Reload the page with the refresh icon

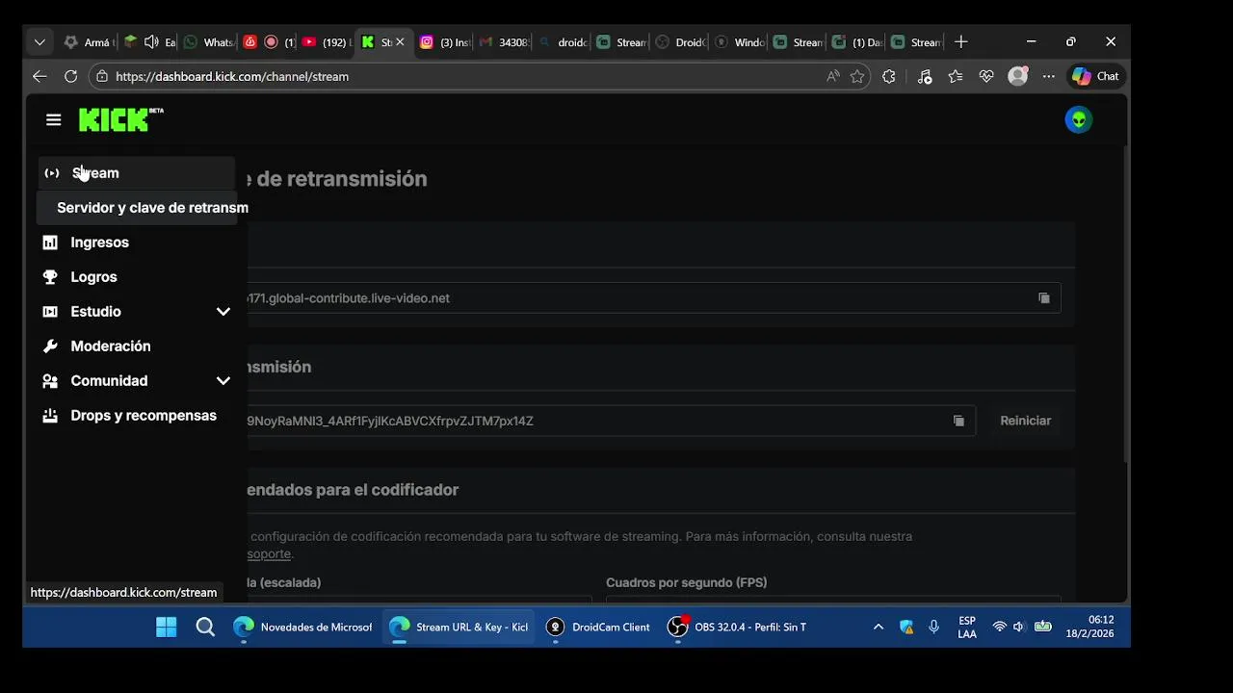tap(70, 76)
